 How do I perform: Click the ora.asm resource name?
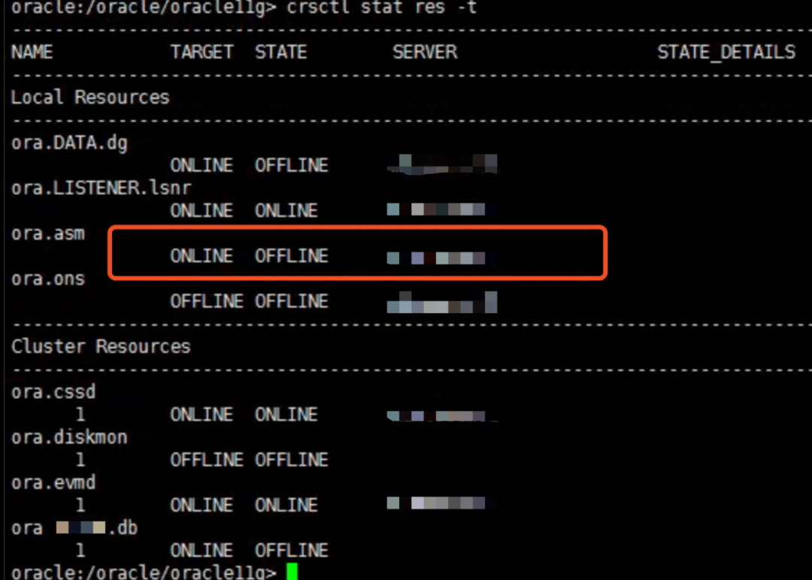47,234
